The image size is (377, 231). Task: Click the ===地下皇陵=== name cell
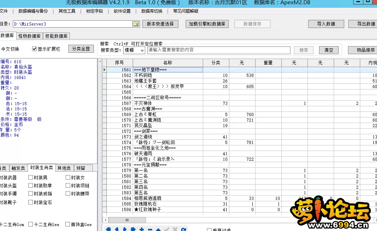[x=168, y=70]
